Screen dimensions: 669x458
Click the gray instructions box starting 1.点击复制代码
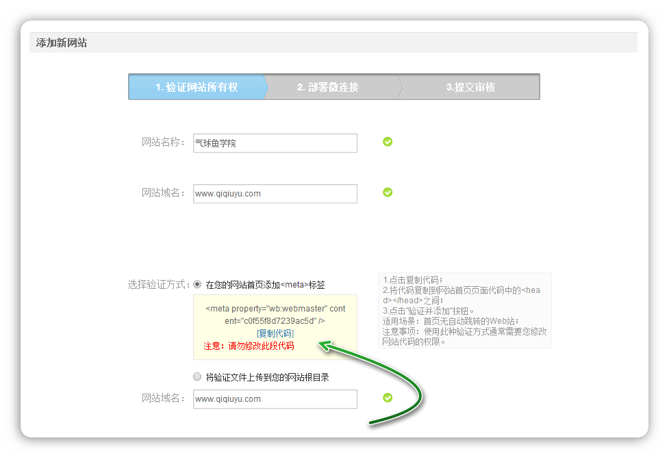click(464, 310)
